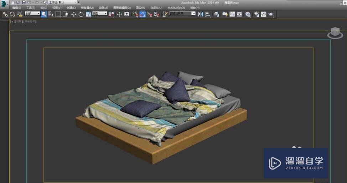The height and width of the screenshot is (183, 347).
Task: Click the Select by Name icon
Action: point(51,14)
